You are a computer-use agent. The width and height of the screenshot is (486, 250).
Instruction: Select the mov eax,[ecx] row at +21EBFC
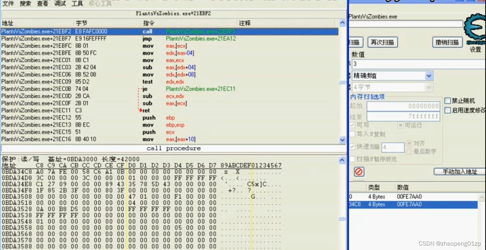pos(169,46)
